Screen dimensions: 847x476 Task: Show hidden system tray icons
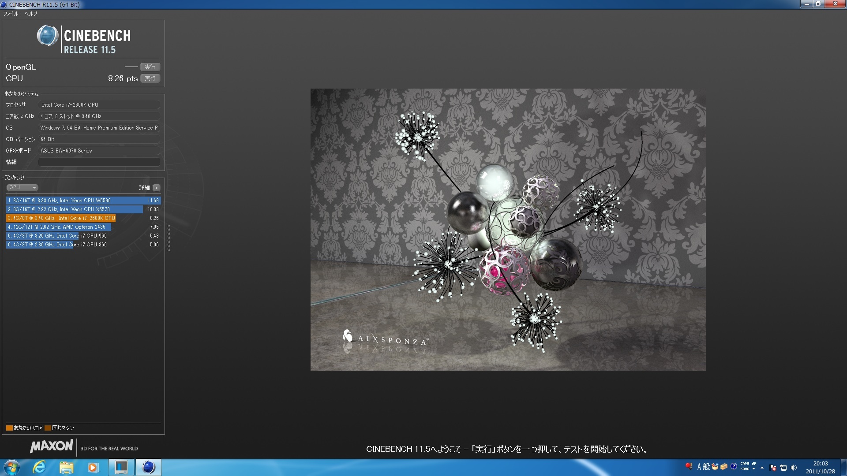point(762,468)
